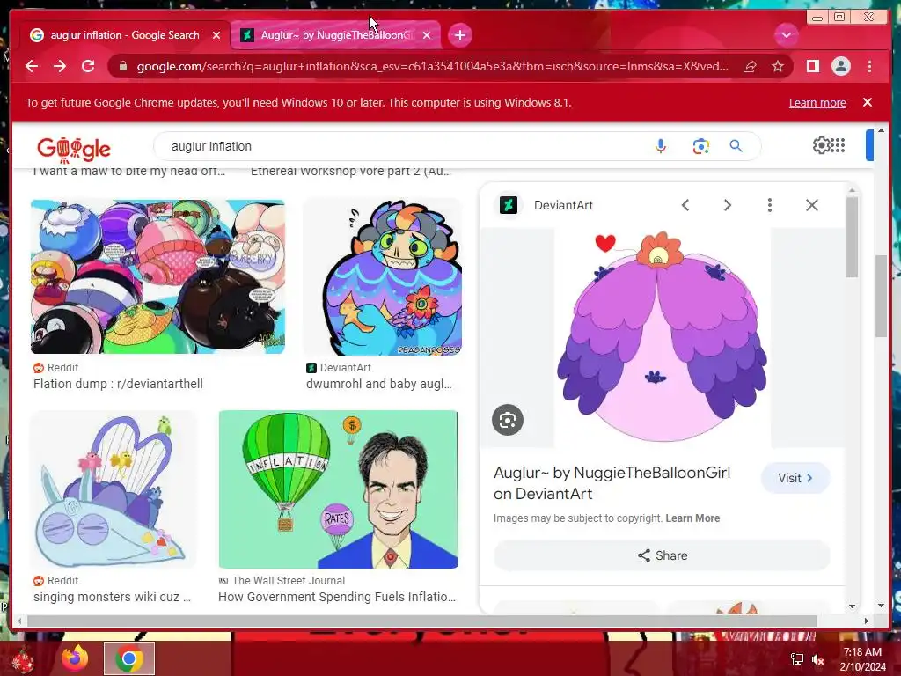The width and height of the screenshot is (901, 676).
Task: Click the Windows Start button
Action: (23, 660)
